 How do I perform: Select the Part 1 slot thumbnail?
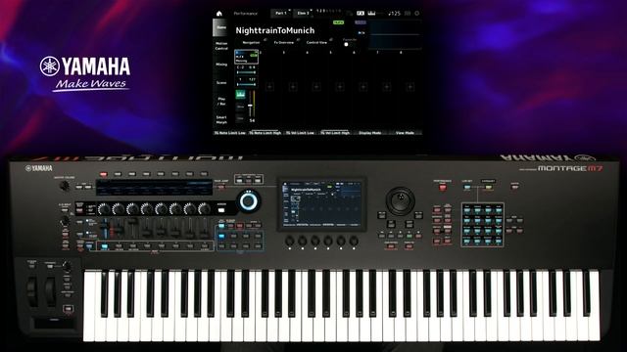(246, 57)
